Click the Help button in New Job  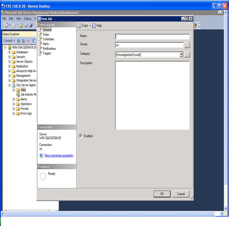[x=97, y=26]
